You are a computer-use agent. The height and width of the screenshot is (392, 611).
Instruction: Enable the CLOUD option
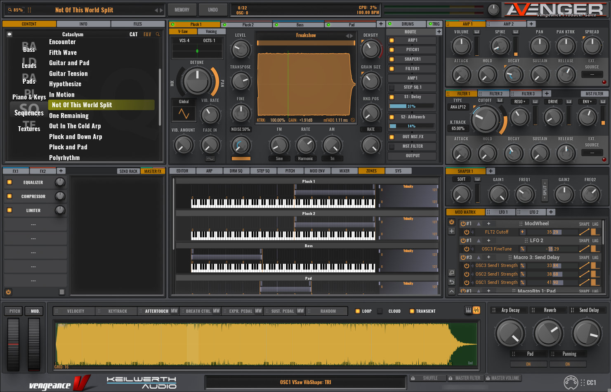(x=380, y=311)
